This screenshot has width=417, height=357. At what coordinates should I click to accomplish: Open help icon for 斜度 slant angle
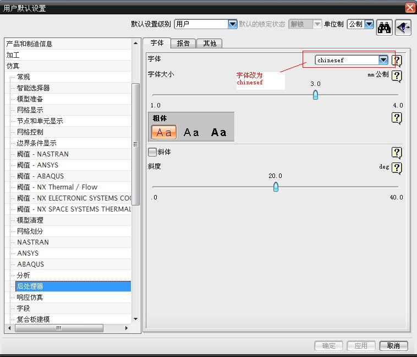(x=397, y=168)
